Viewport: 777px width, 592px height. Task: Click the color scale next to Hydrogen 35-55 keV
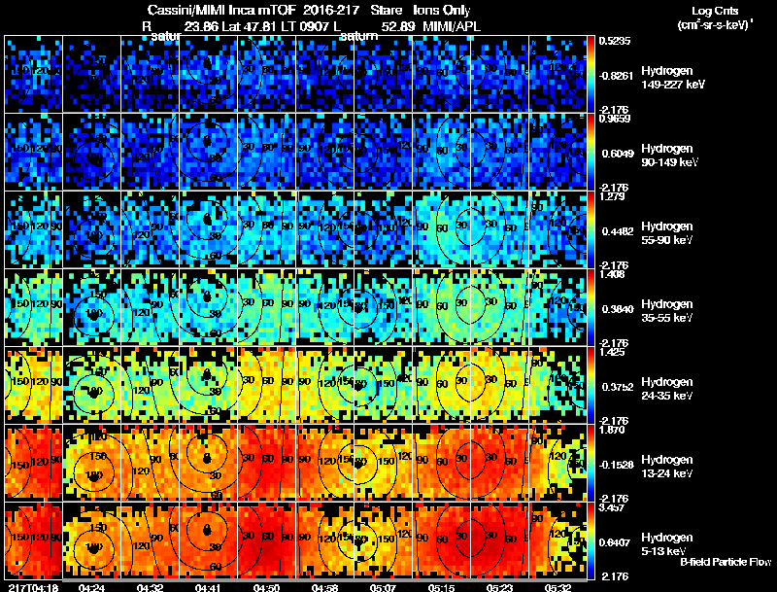click(x=591, y=307)
